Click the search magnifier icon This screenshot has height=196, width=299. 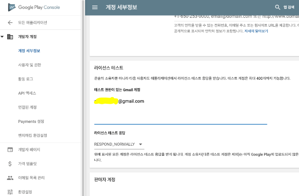(x=278, y=7)
